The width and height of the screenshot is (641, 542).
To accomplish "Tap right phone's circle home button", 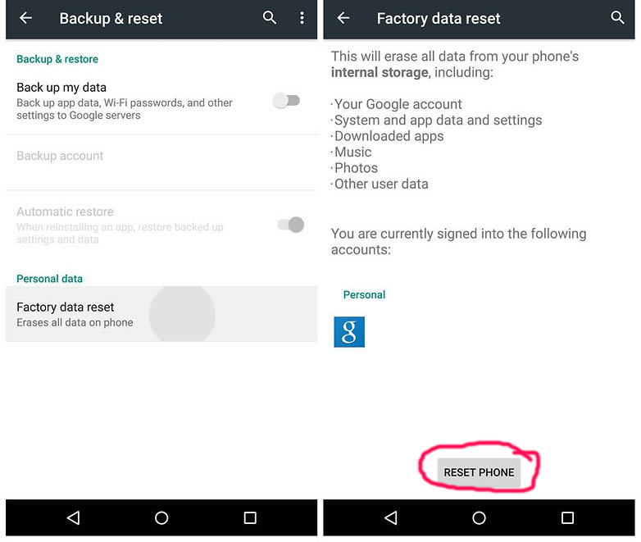I will [480, 518].
